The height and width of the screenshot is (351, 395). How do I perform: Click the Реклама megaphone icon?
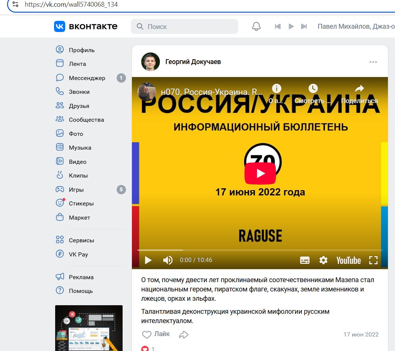(60, 277)
